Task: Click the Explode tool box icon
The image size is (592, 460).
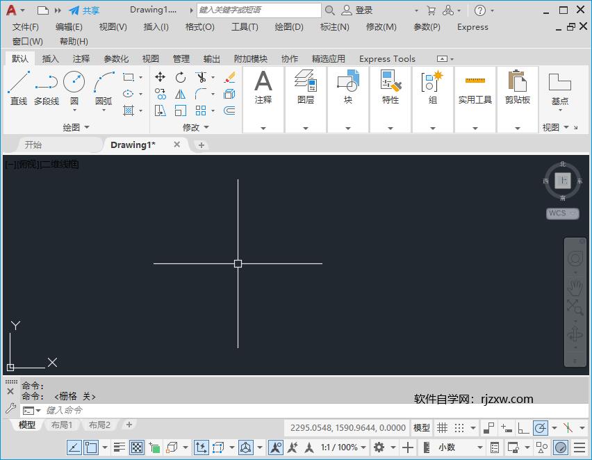Action: pos(229,94)
